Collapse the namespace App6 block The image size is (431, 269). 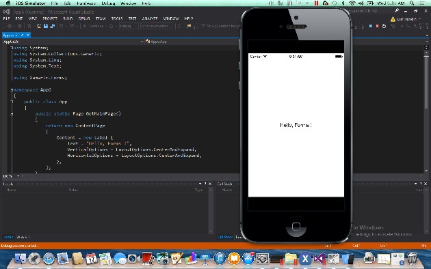(12, 89)
